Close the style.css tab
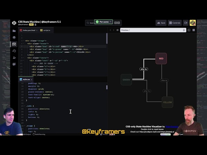The width and height of the screenshot is (207, 155). pos(31,80)
